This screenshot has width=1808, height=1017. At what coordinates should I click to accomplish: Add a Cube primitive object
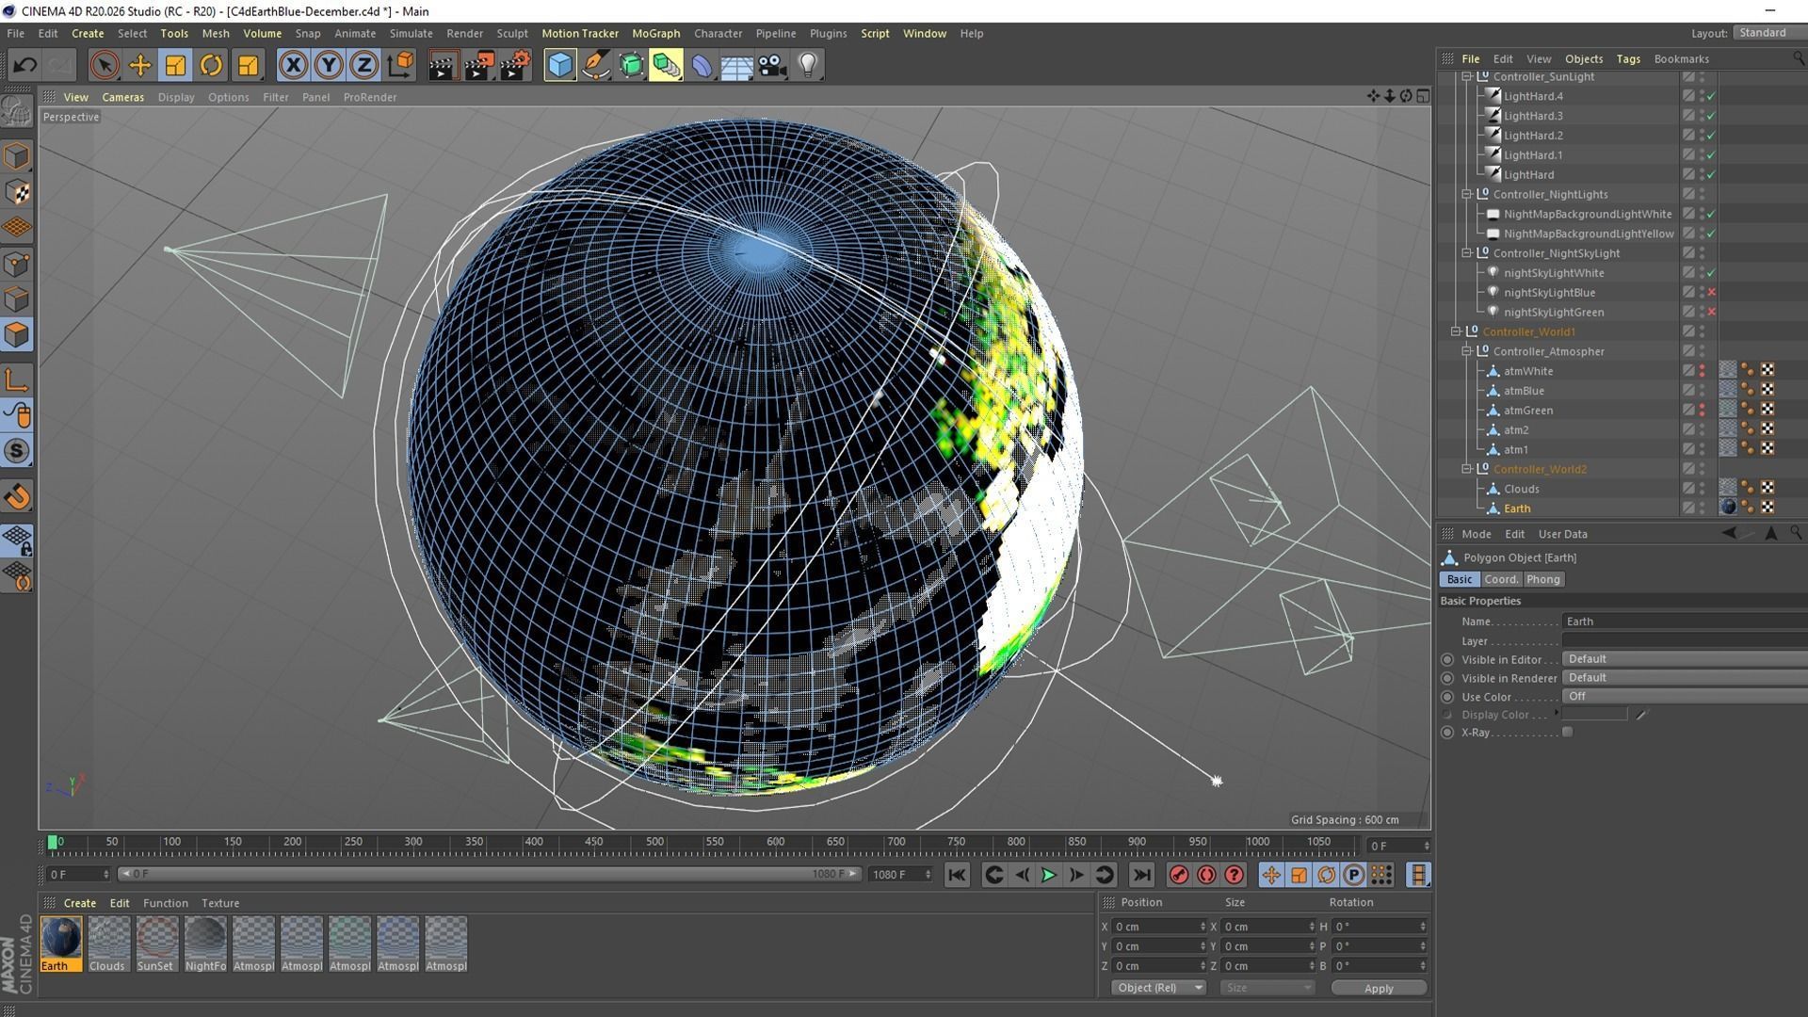pos(559,65)
